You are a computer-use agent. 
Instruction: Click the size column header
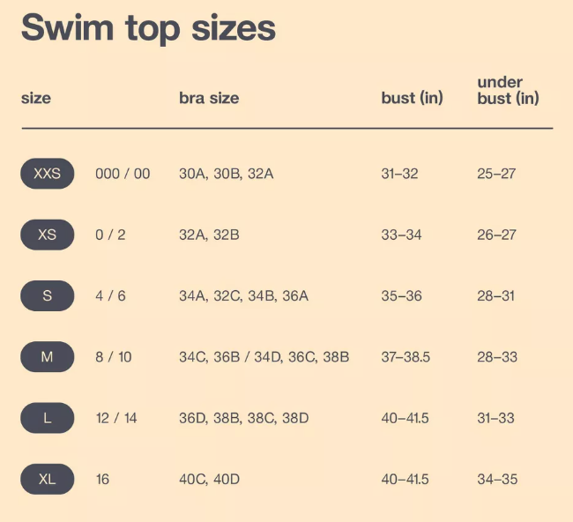point(36,98)
